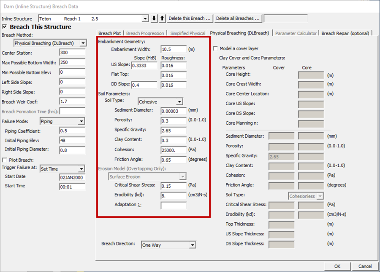Click the Min Possible Bottom Elev field
Image resolution: width=380 pixels, height=272 pixels.
[72, 72]
